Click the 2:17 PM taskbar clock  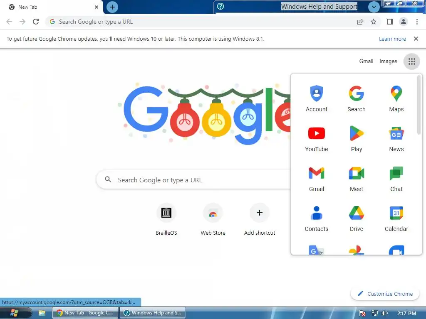(x=406, y=313)
